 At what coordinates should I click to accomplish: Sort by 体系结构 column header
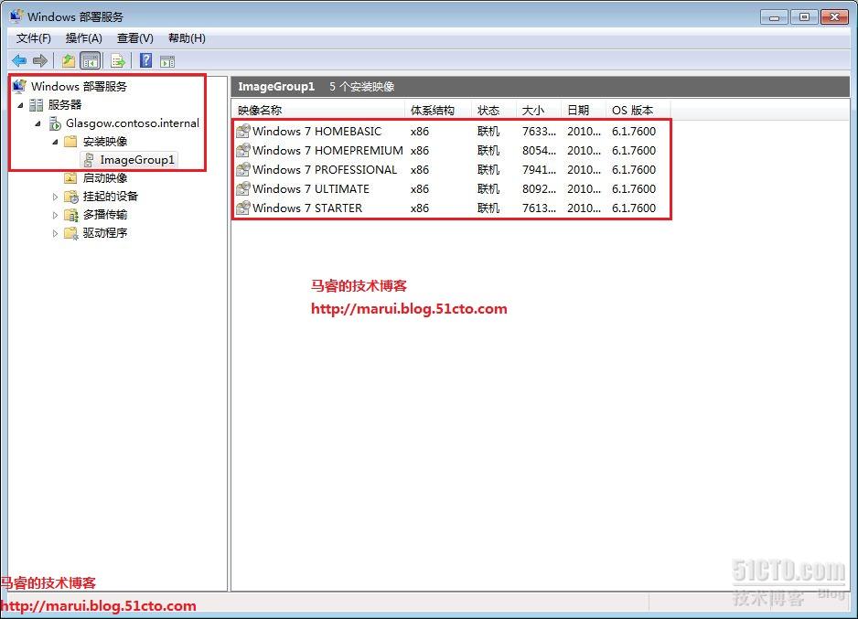(x=438, y=111)
